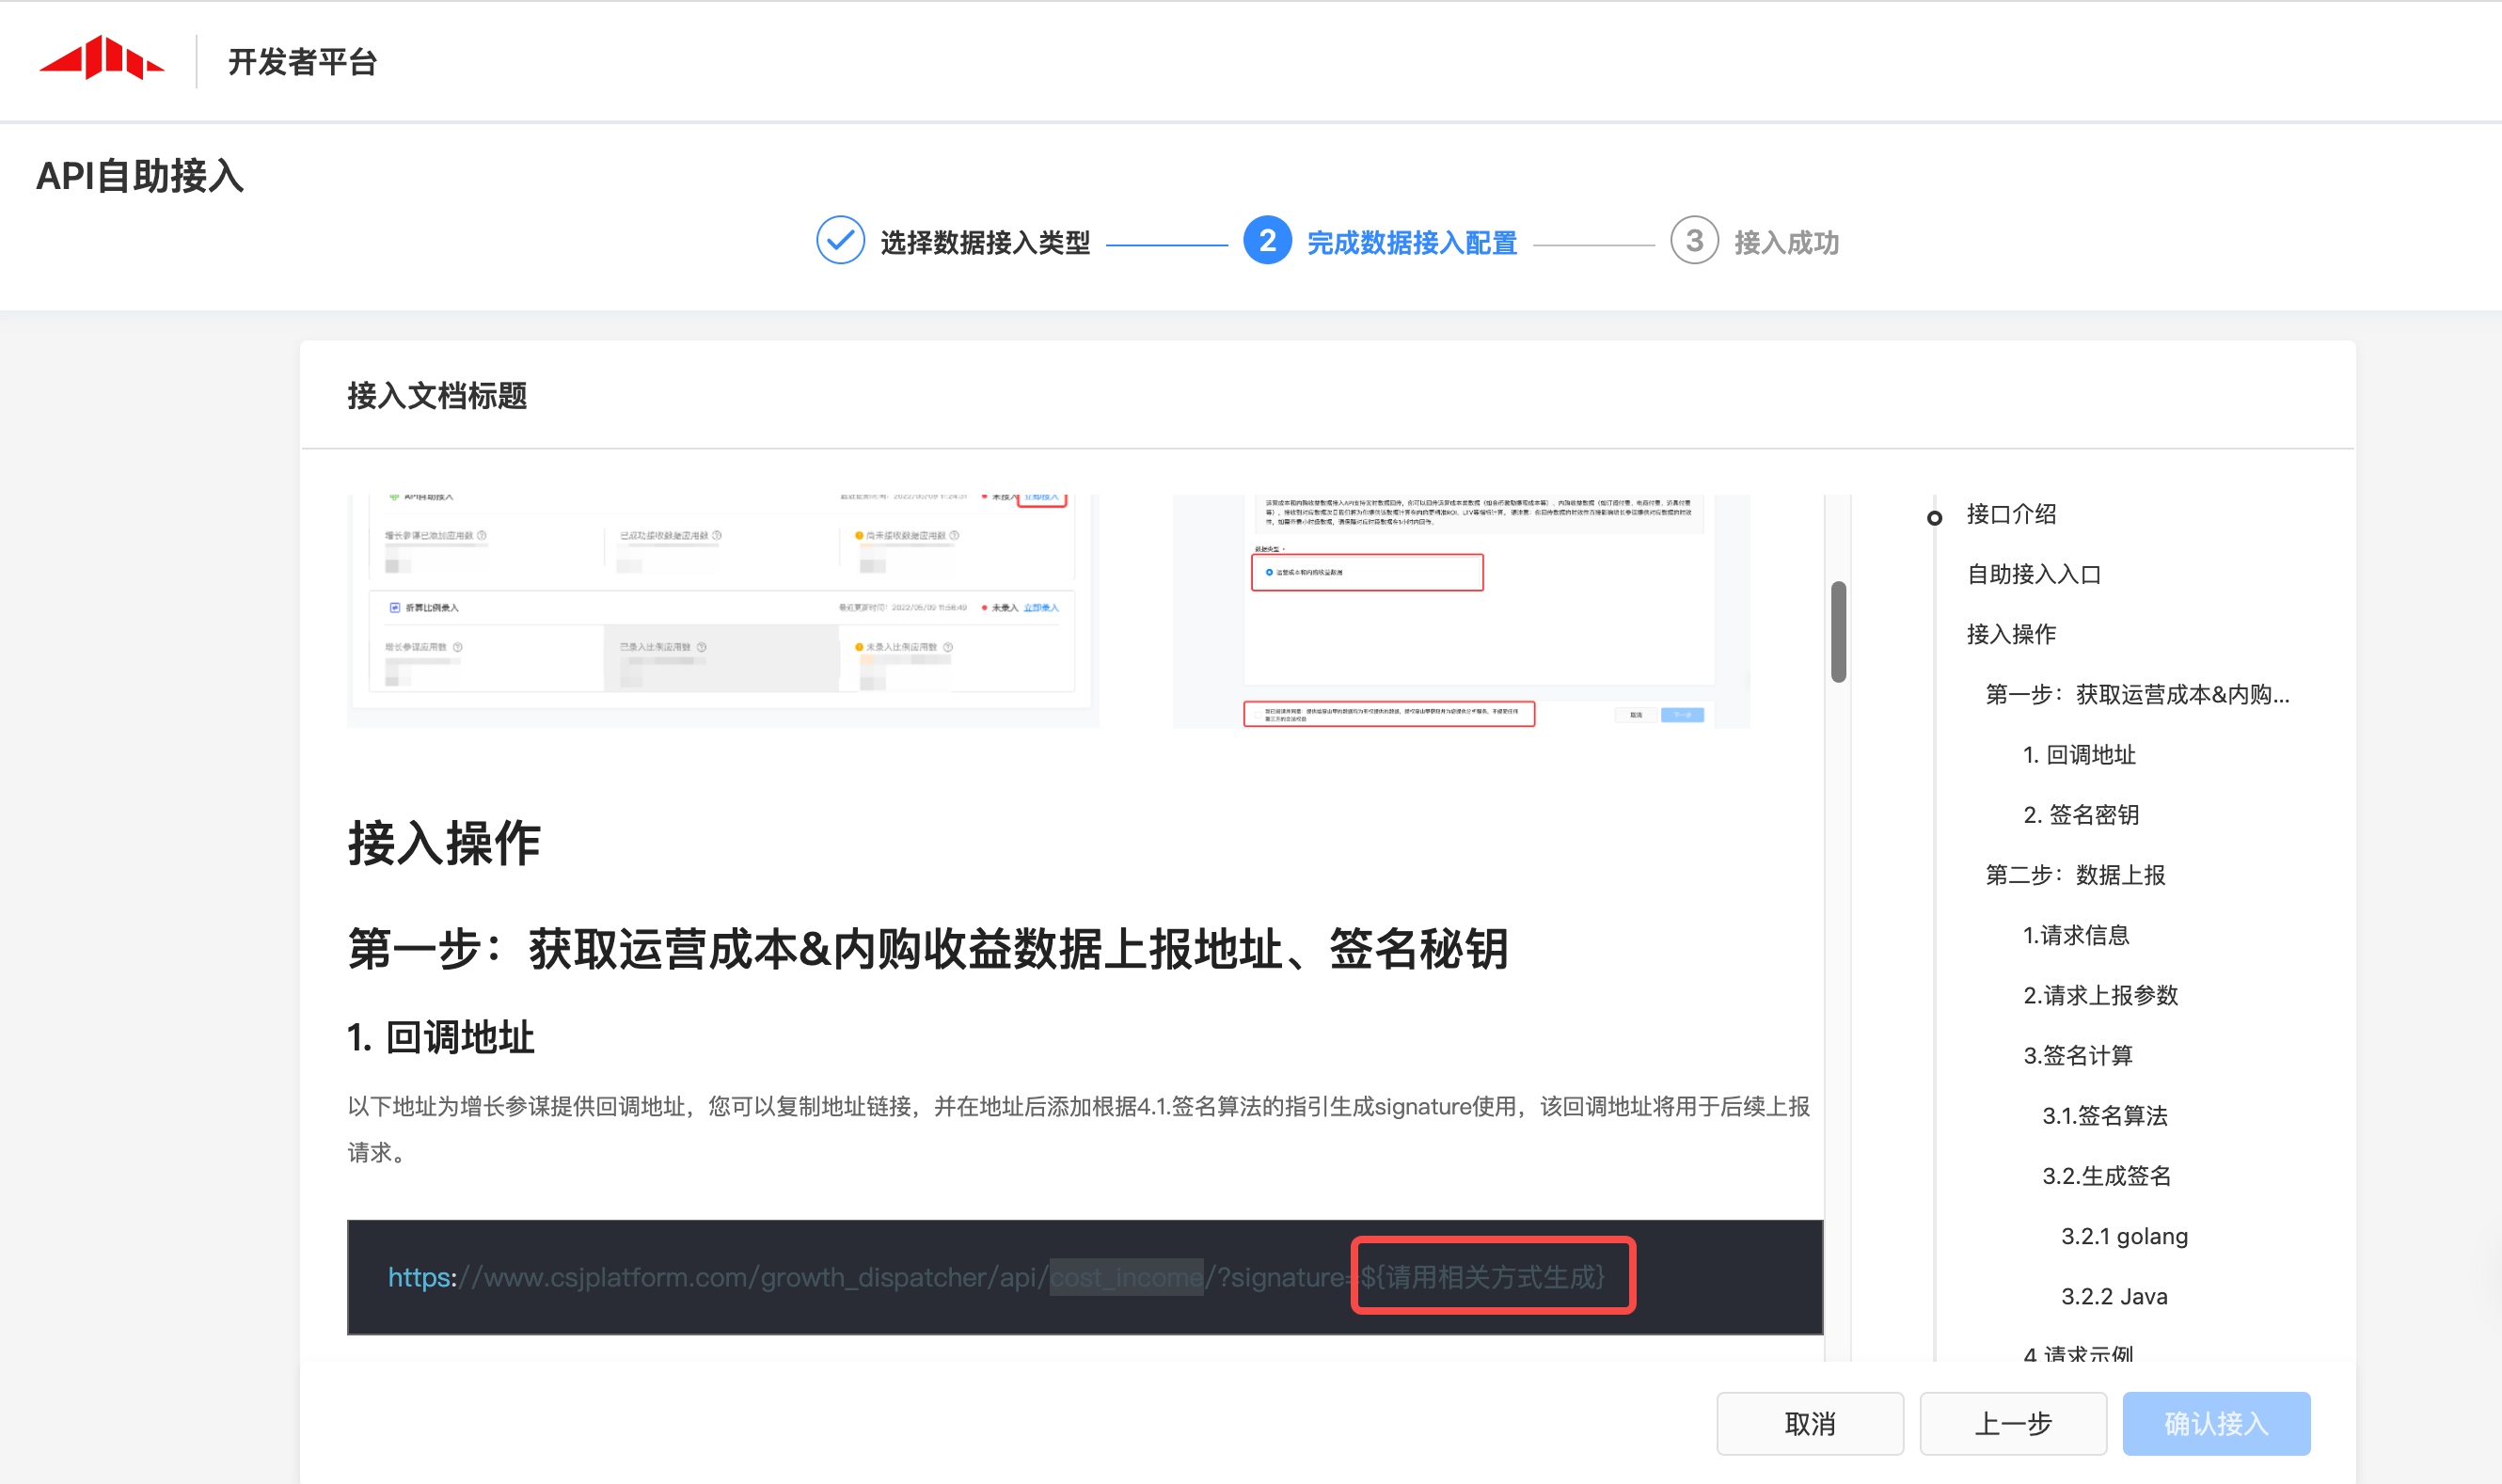This screenshot has height=1484, width=2502.
Task: Jump to 3.2.生成签名 outline item
Action: click(x=2106, y=1176)
